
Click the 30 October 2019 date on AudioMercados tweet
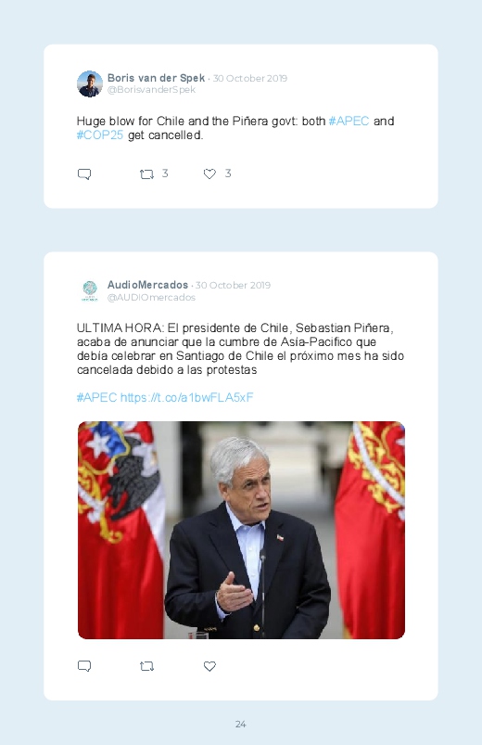tap(233, 285)
